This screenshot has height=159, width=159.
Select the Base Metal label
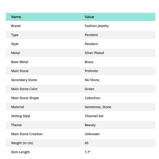coord(20,62)
